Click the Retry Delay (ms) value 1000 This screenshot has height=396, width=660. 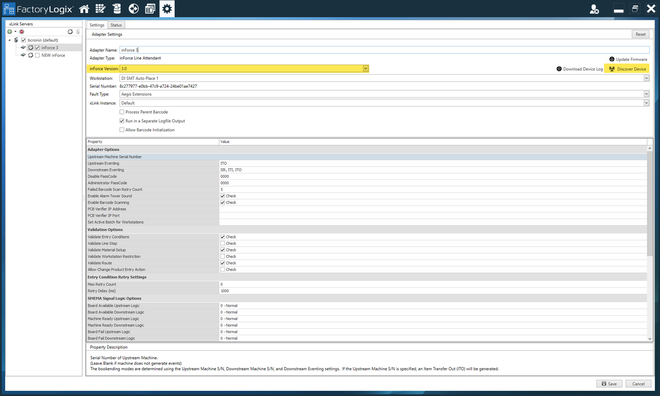225,291
